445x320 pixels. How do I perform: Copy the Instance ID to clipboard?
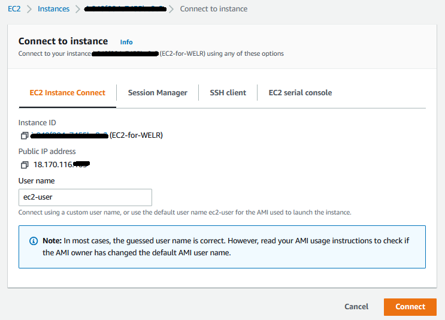pos(24,135)
